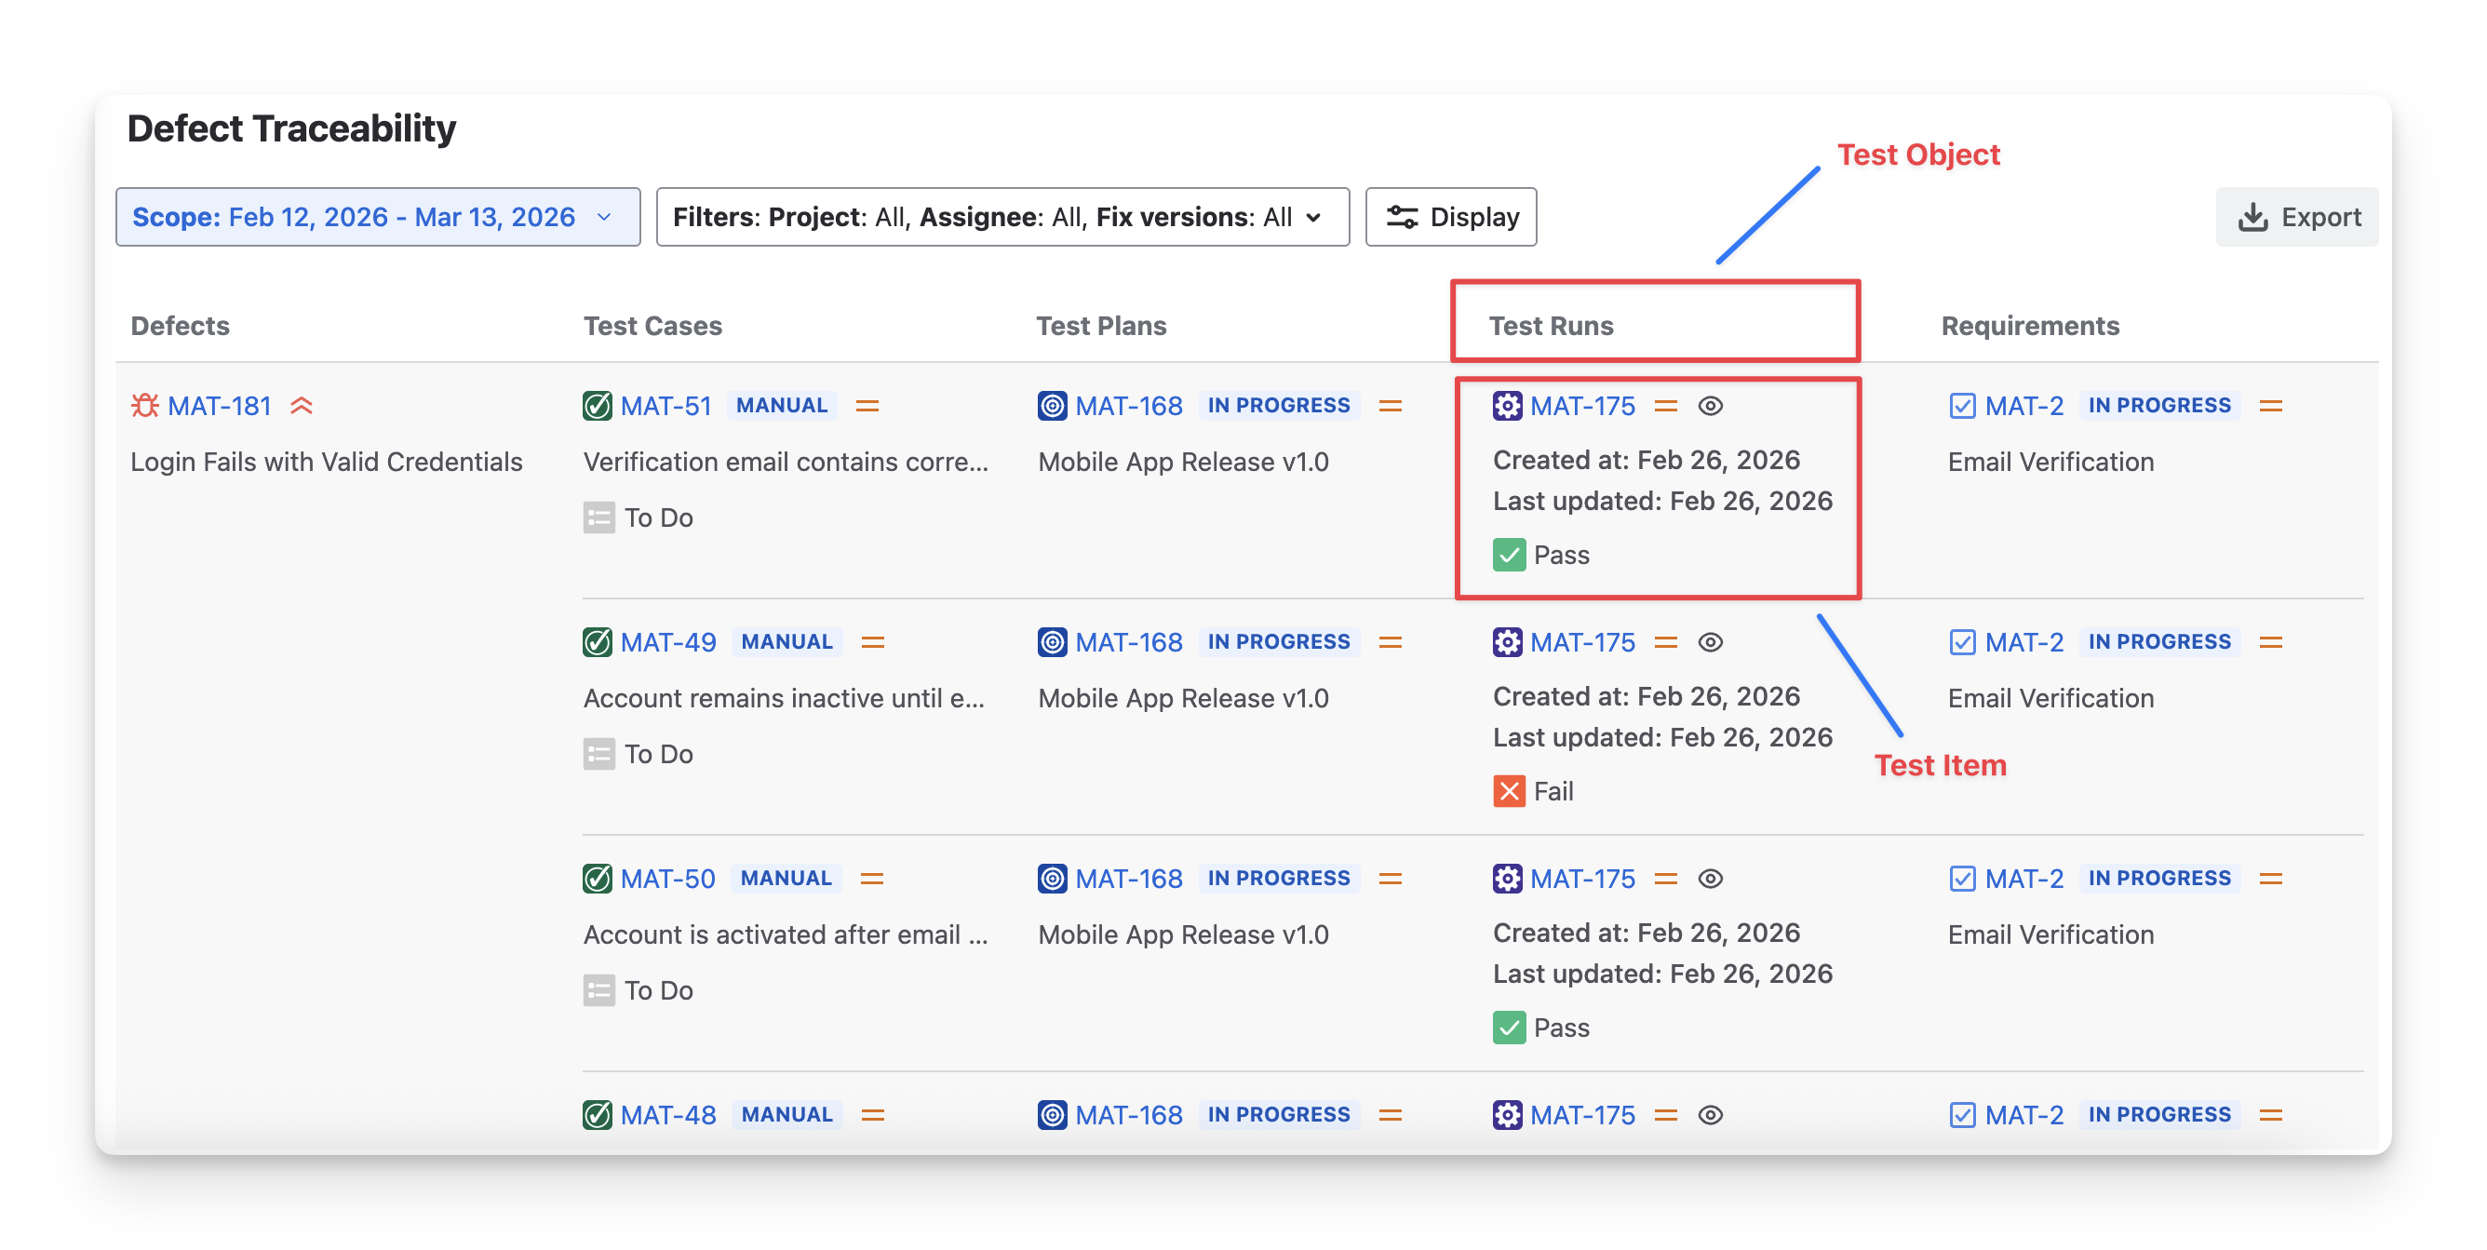
Task: Open the Display options menu
Action: tap(1451, 217)
